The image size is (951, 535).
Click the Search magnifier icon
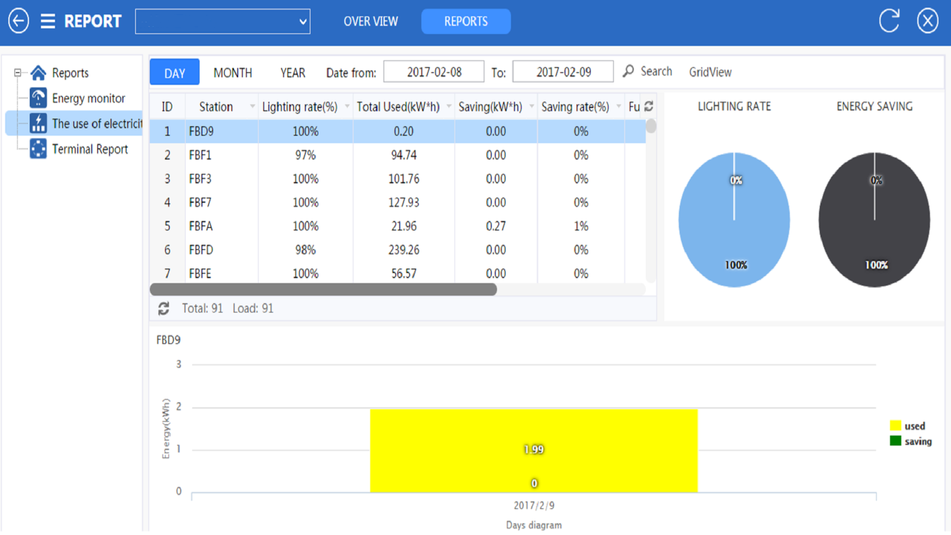(628, 71)
